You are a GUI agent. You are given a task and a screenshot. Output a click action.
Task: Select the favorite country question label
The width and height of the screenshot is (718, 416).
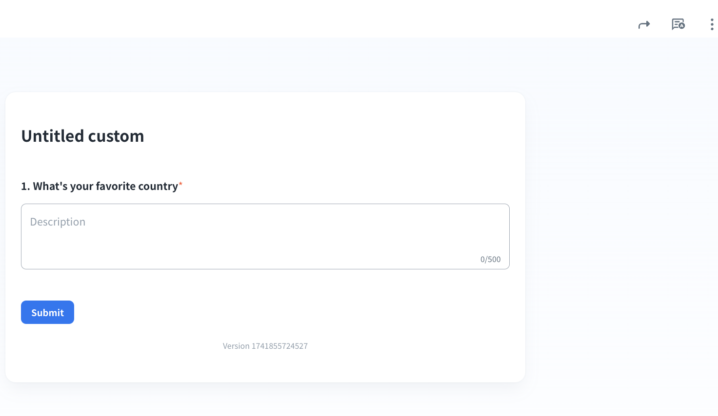(105, 186)
